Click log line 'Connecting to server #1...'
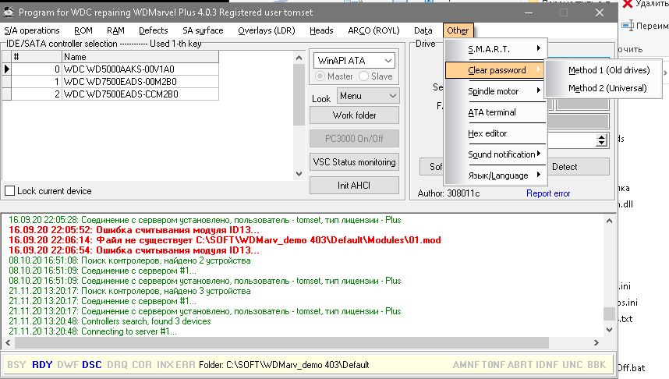Image resolution: width=669 pixels, height=379 pixels. (x=93, y=331)
